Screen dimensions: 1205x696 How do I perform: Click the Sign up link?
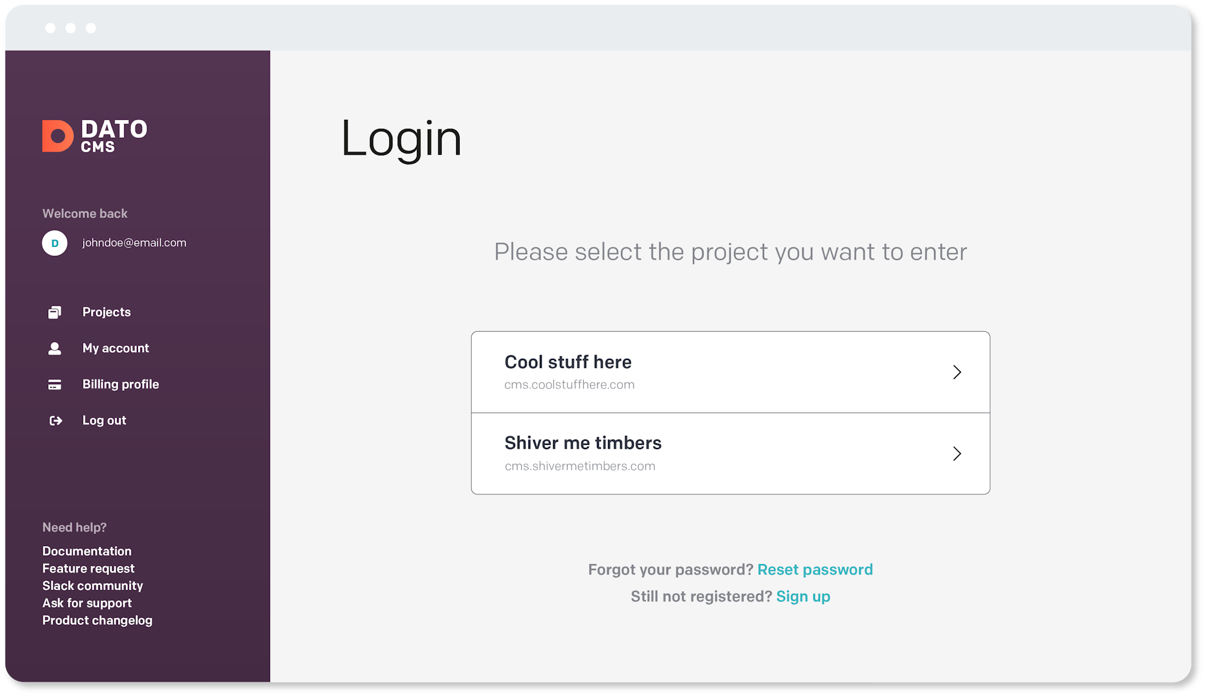click(x=803, y=597)
